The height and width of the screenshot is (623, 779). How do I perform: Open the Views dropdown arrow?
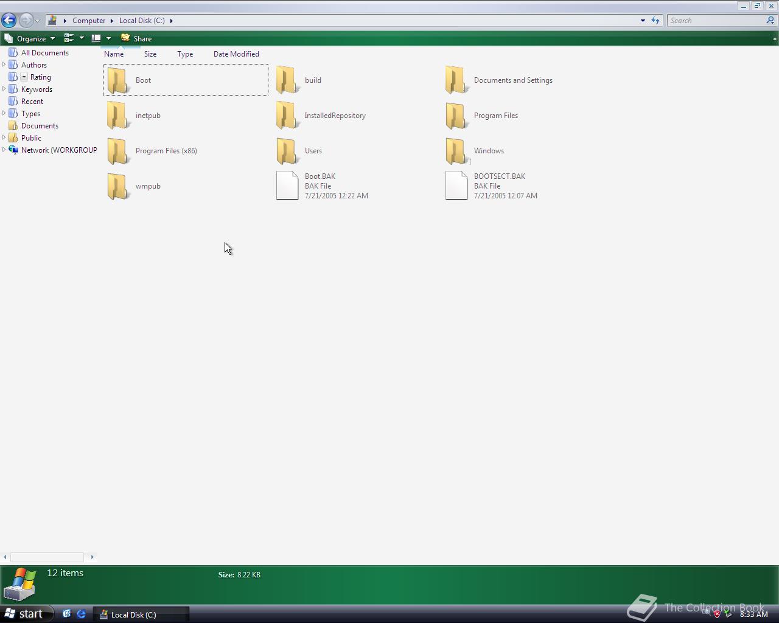(x=82, y=38)
